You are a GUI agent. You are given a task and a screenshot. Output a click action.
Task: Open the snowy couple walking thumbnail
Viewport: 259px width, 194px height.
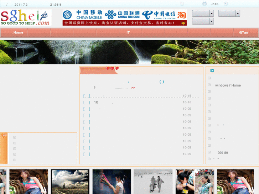pos(153,182)
